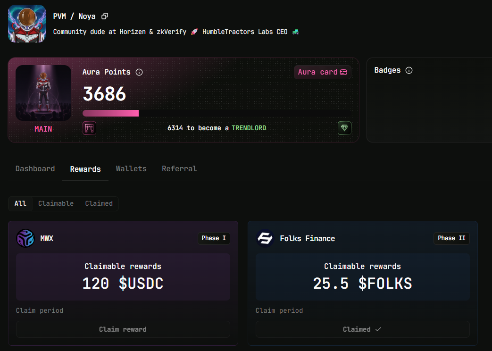Screen dimensions: 492x351
Task: Click the 120 $USDC reward amount
Action: 123,284
